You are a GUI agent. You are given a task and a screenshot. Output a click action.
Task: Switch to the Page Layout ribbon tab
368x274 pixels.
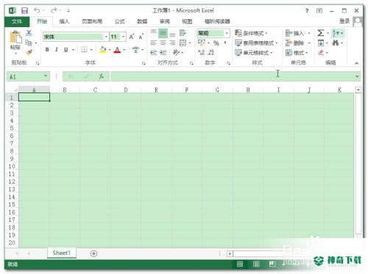[x=92, y=21]
